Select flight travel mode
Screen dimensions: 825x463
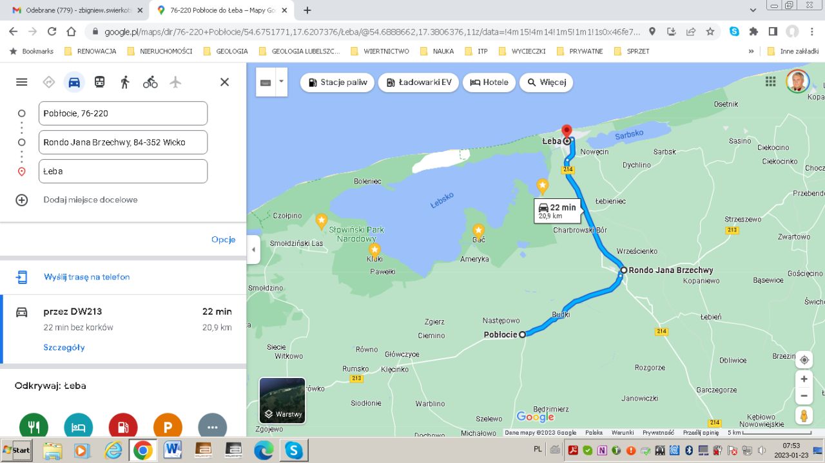coord(175,82)
